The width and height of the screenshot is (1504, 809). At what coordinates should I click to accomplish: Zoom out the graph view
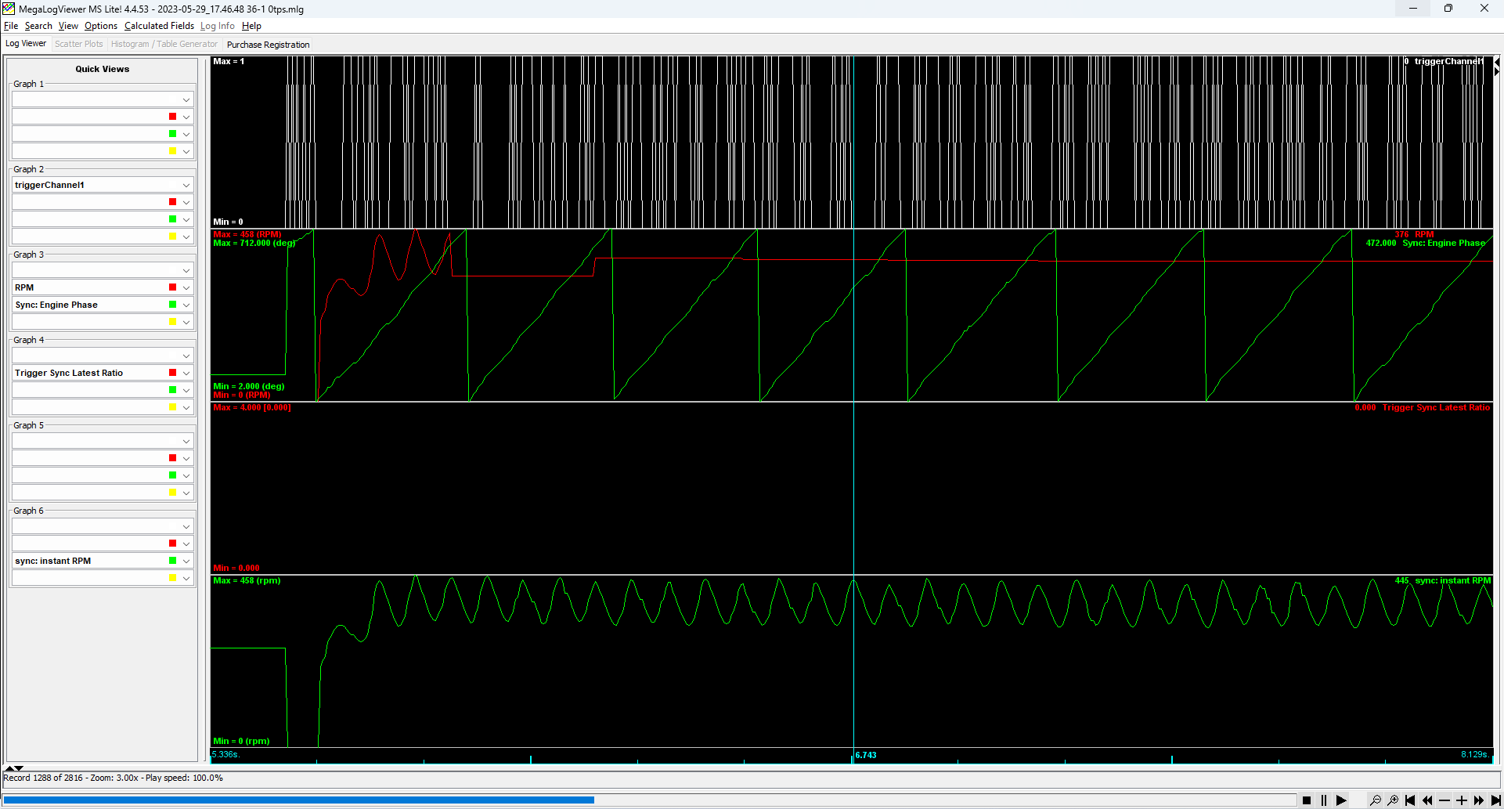1376,800
